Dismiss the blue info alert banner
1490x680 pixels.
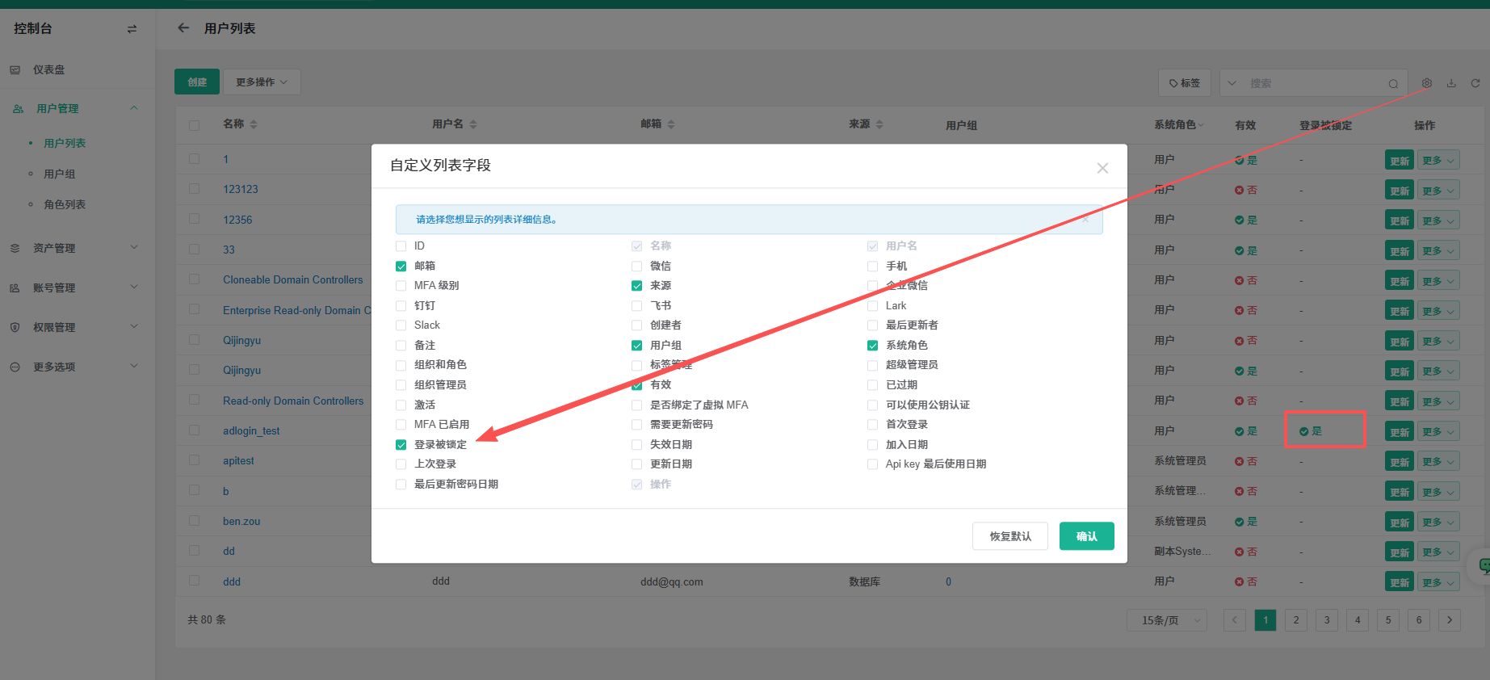pyautogui.click(x=1086, y=219)
